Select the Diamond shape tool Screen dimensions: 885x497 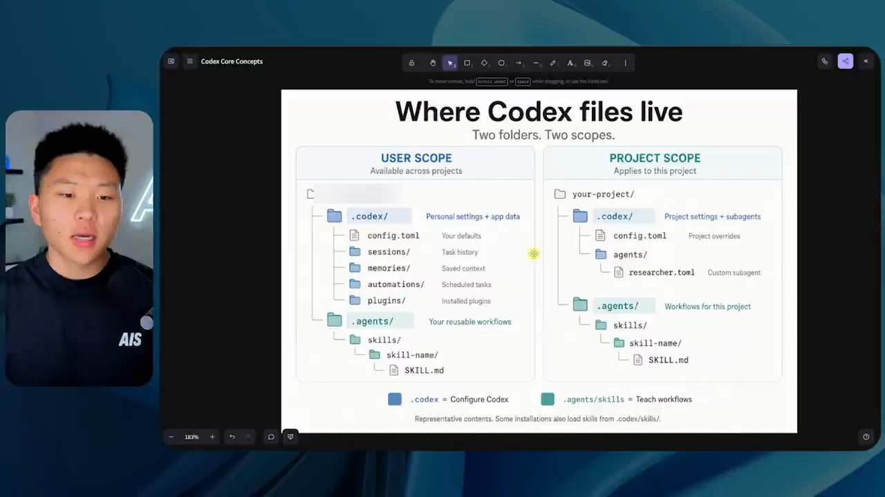coord(484,63)
